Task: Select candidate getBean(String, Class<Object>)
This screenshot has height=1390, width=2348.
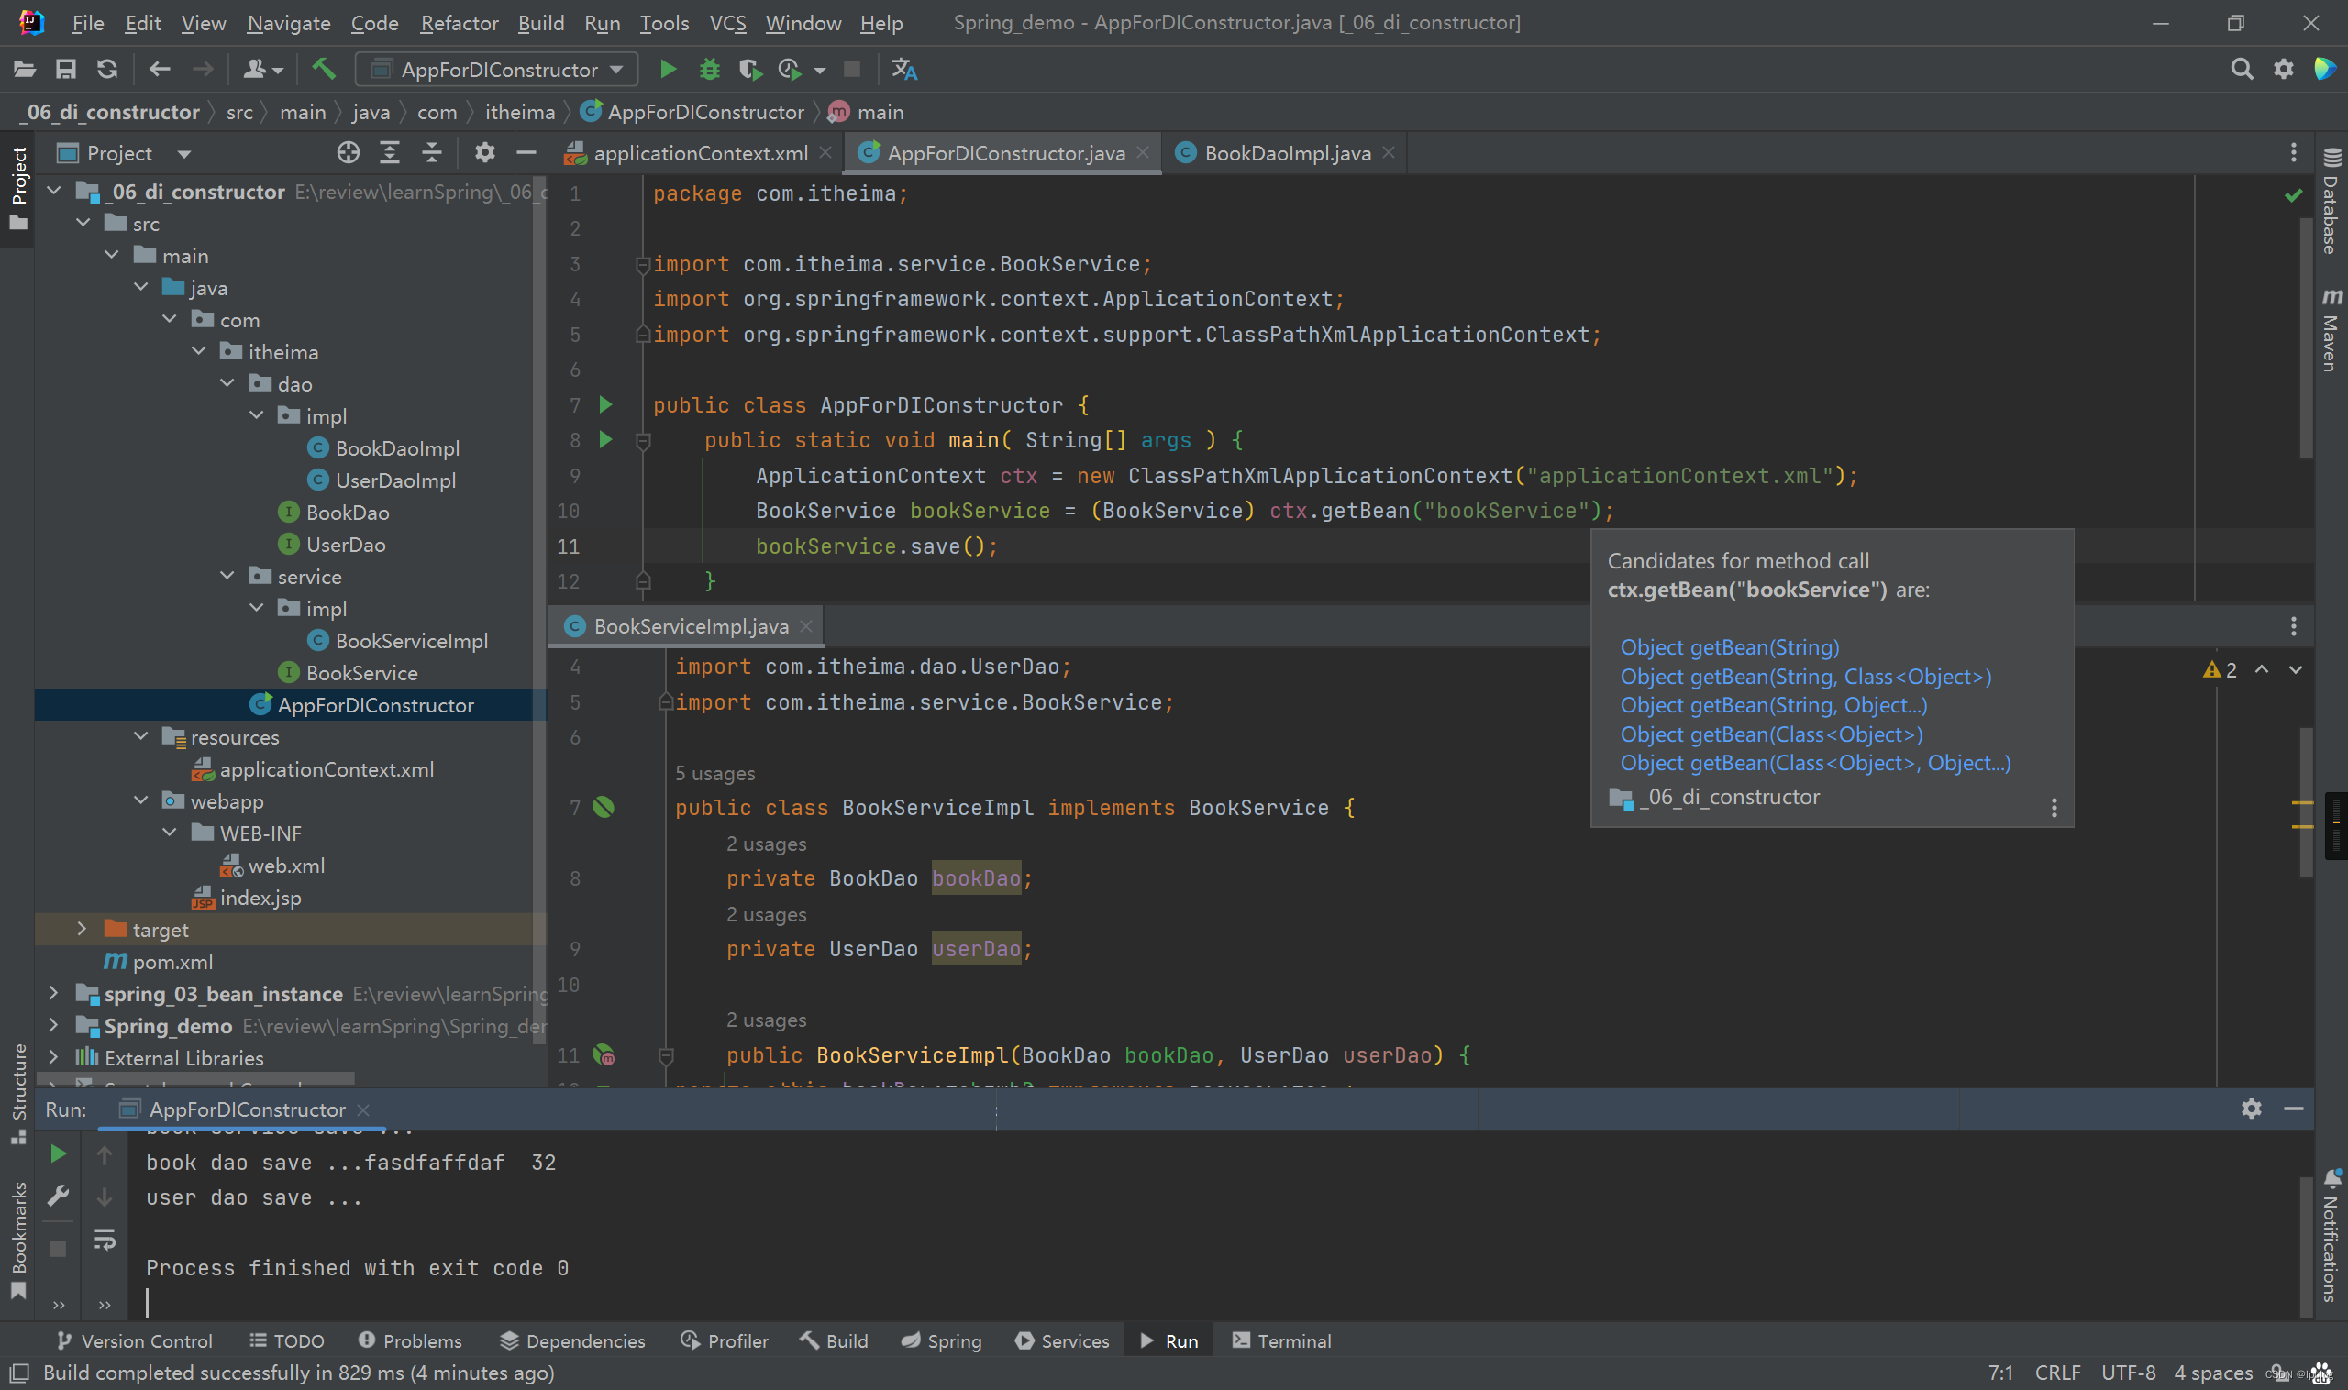Action: pyautogui.click(x=1806, y=677)
